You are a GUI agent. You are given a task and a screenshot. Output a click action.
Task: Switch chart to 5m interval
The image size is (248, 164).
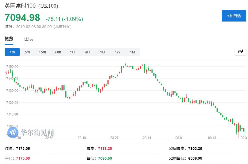click(27, 52)
